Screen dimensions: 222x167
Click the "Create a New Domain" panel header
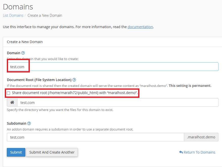pyautogui.click(x=25, y=42)
